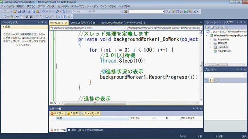Toggle auto-hide pin on エラー一覧 panel
This screenshot has width=248, height=139.
197,108
